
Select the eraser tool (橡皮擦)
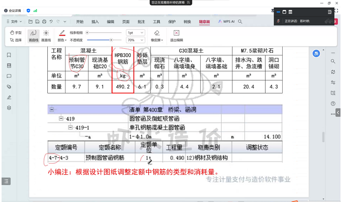click(x=156, y=40)
